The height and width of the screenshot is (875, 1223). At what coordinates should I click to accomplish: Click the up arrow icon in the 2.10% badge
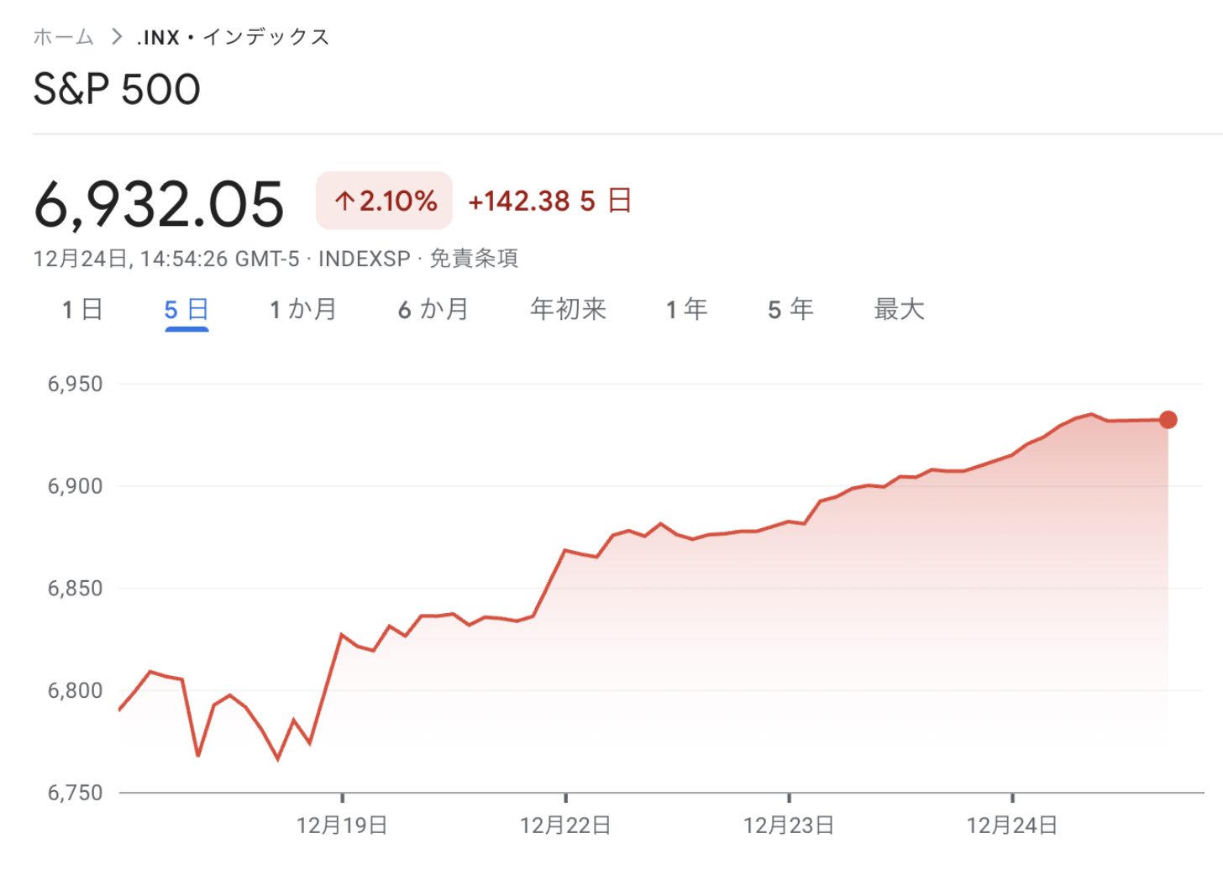point(344,202)
